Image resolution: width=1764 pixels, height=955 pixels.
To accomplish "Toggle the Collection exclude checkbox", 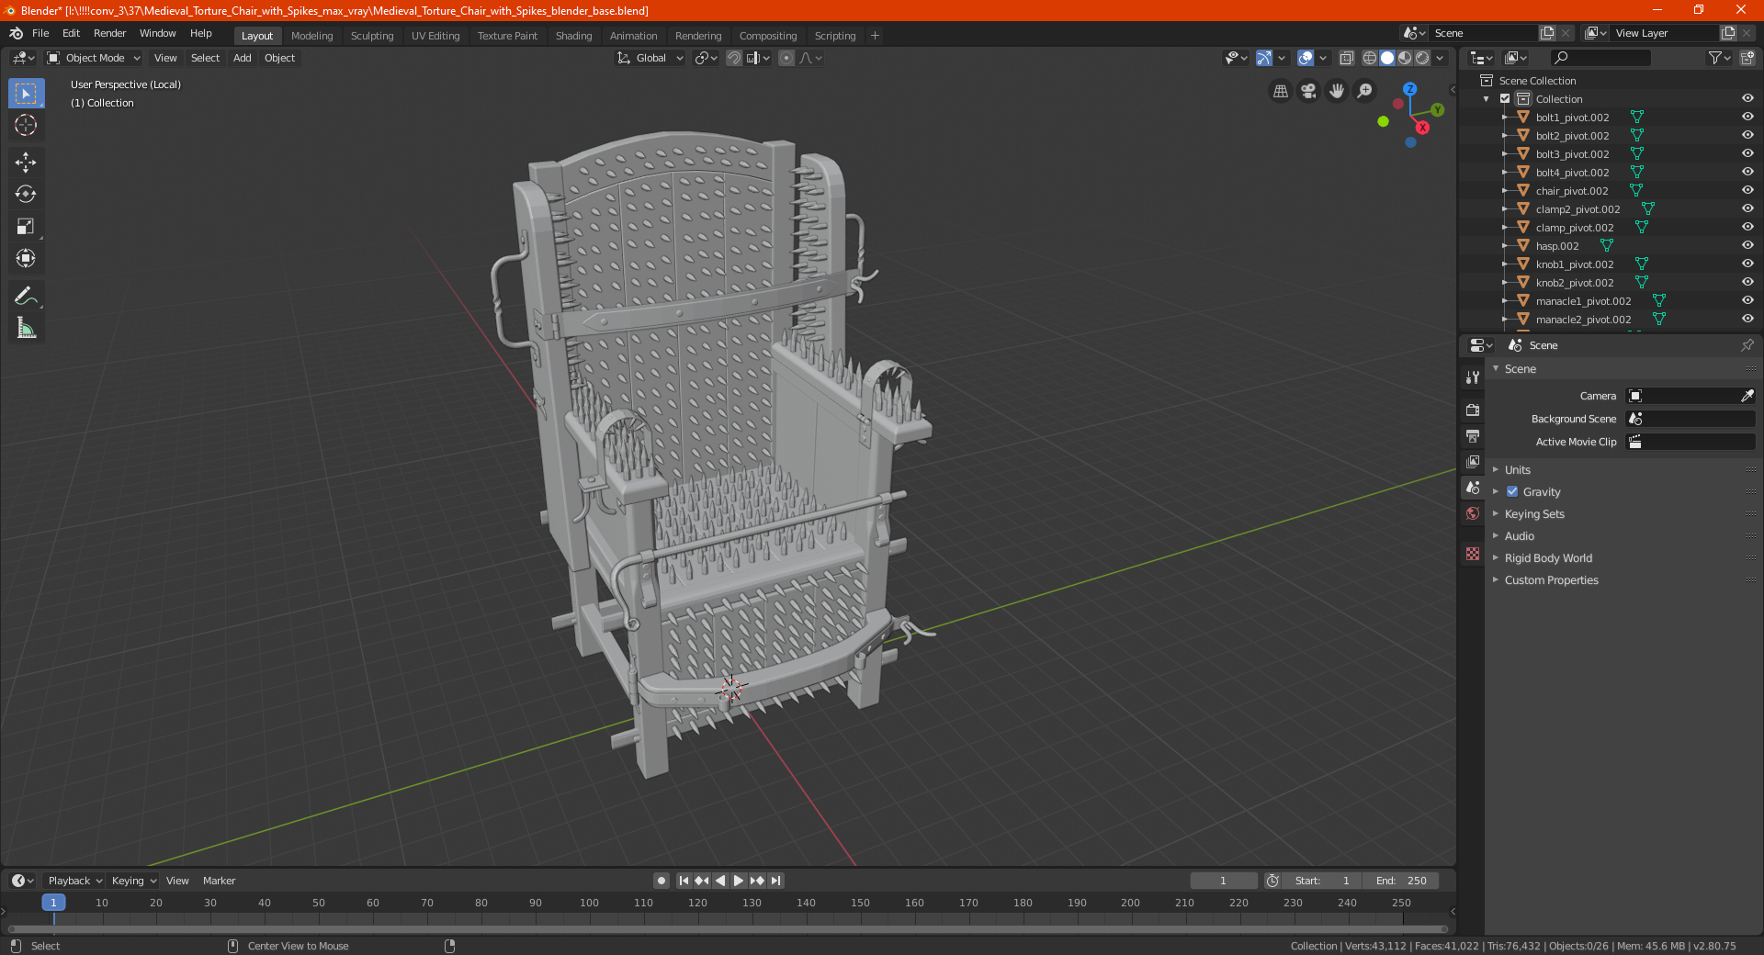I will coord(1505,99).
